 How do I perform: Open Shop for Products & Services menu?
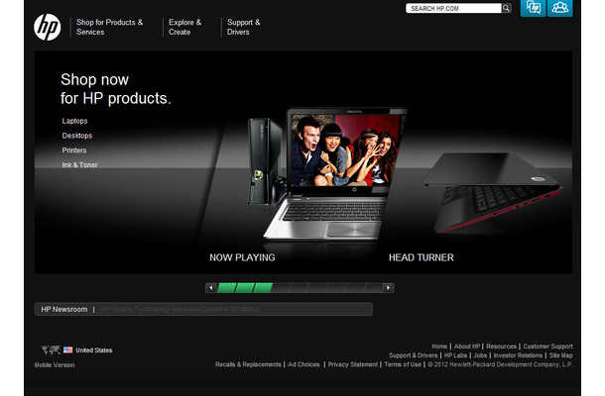tap(109, 27)
